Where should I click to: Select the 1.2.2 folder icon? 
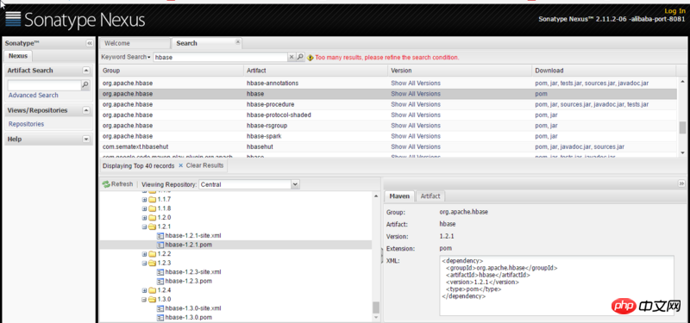point(153,254)
